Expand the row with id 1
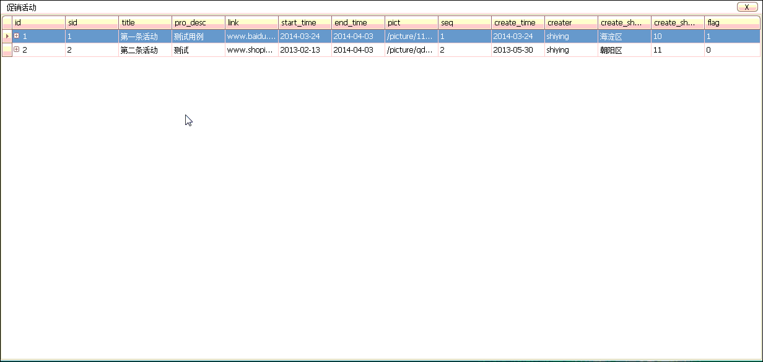 pos(17,36)
